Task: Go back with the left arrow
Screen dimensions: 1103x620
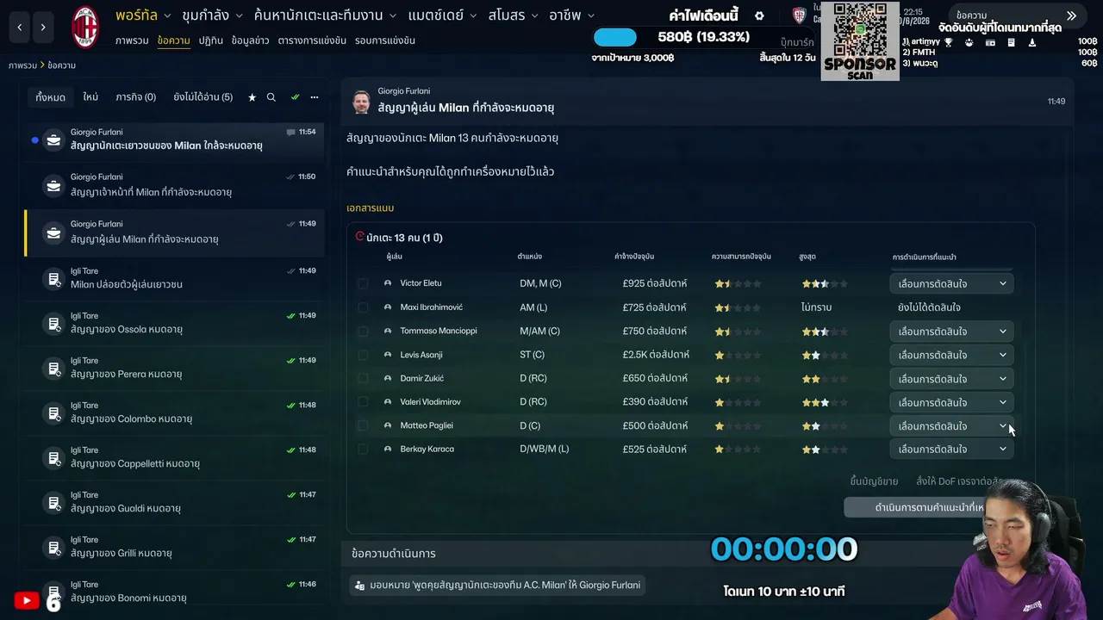Action: (20, 28)
